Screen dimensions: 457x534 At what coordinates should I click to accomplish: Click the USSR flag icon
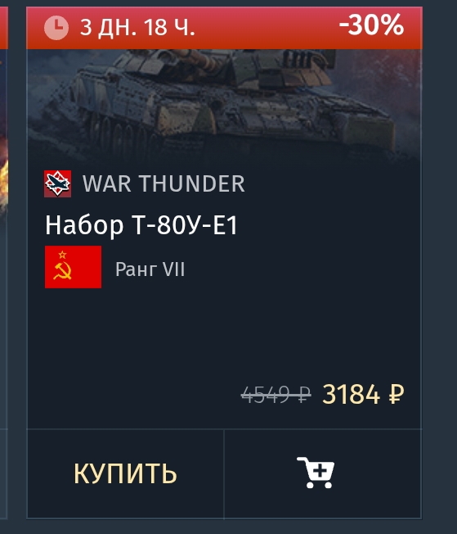coord(73,267)
